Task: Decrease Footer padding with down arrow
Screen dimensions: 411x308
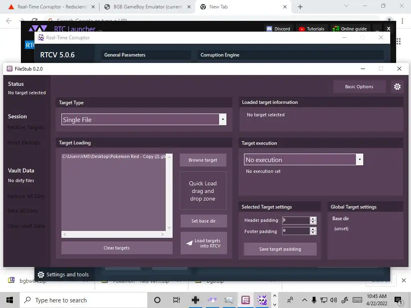Action: (x=313, y=233)
